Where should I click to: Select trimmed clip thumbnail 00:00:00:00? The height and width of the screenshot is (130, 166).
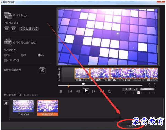tap(23, 106)
